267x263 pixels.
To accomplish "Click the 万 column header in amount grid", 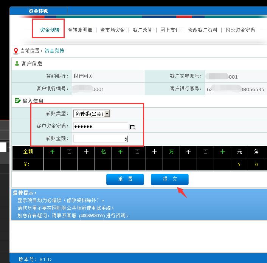I will 171,152.
